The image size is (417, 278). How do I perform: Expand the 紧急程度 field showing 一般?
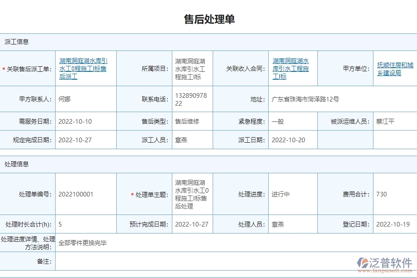292,121
